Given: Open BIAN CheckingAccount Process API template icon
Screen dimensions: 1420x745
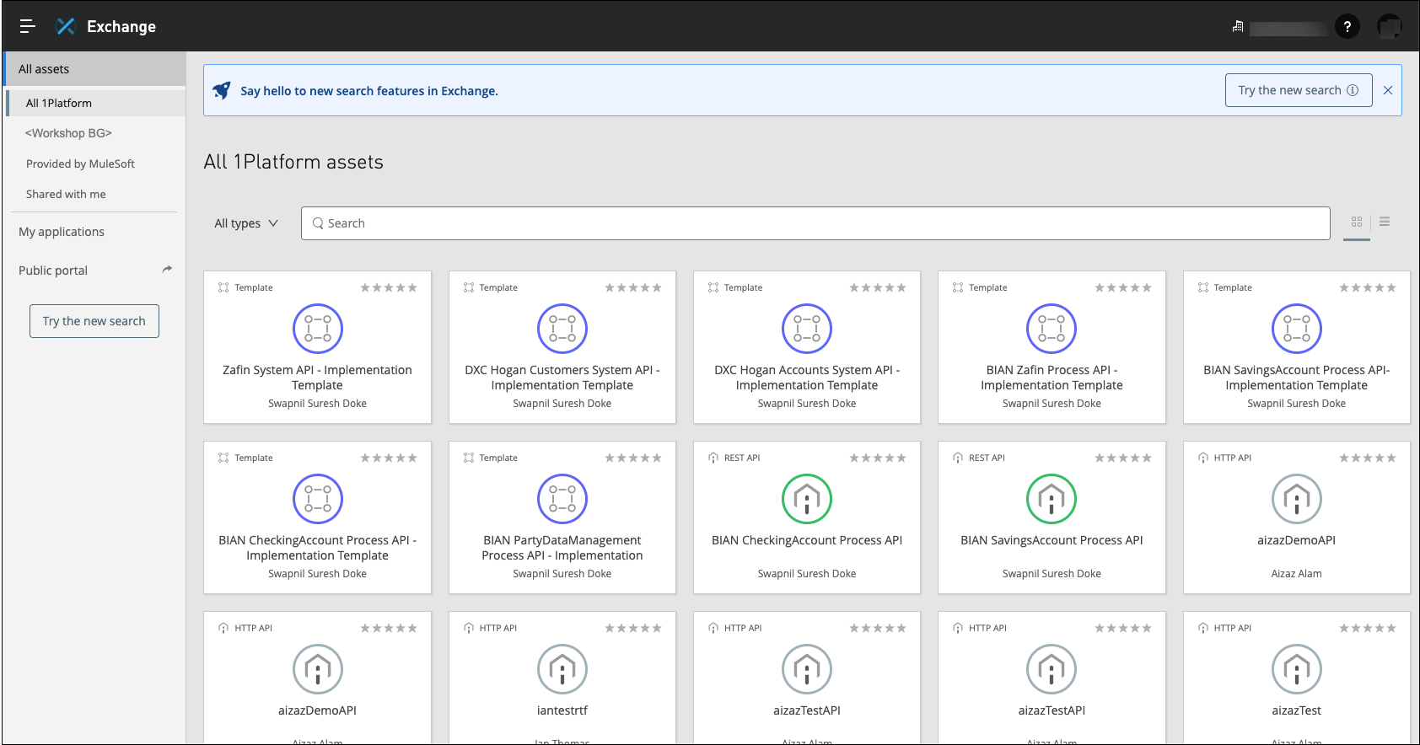Looking at the screenshot, I should coord(318,499).
